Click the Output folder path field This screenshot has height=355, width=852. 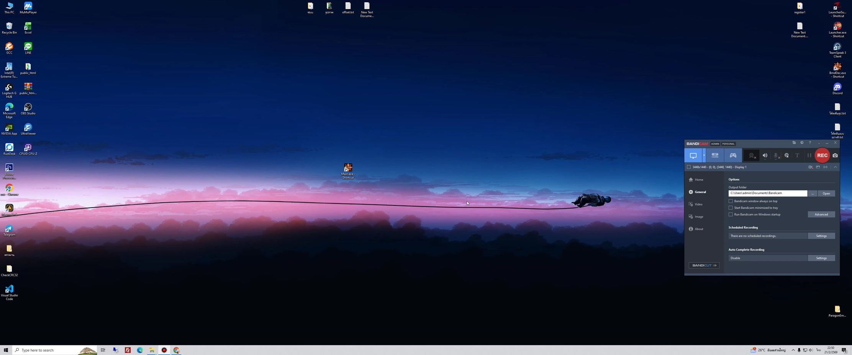pos(767,193)
